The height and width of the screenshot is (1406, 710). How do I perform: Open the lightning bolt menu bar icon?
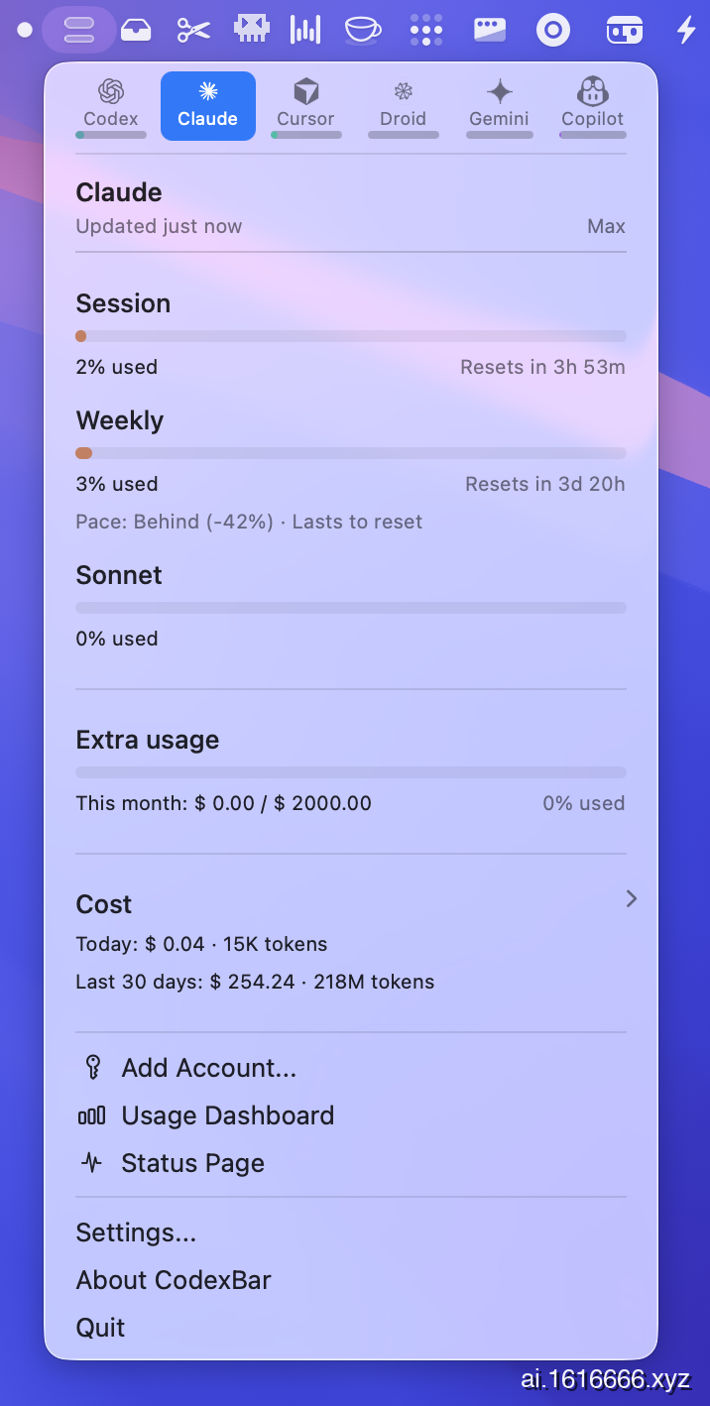tap(686, 30)
